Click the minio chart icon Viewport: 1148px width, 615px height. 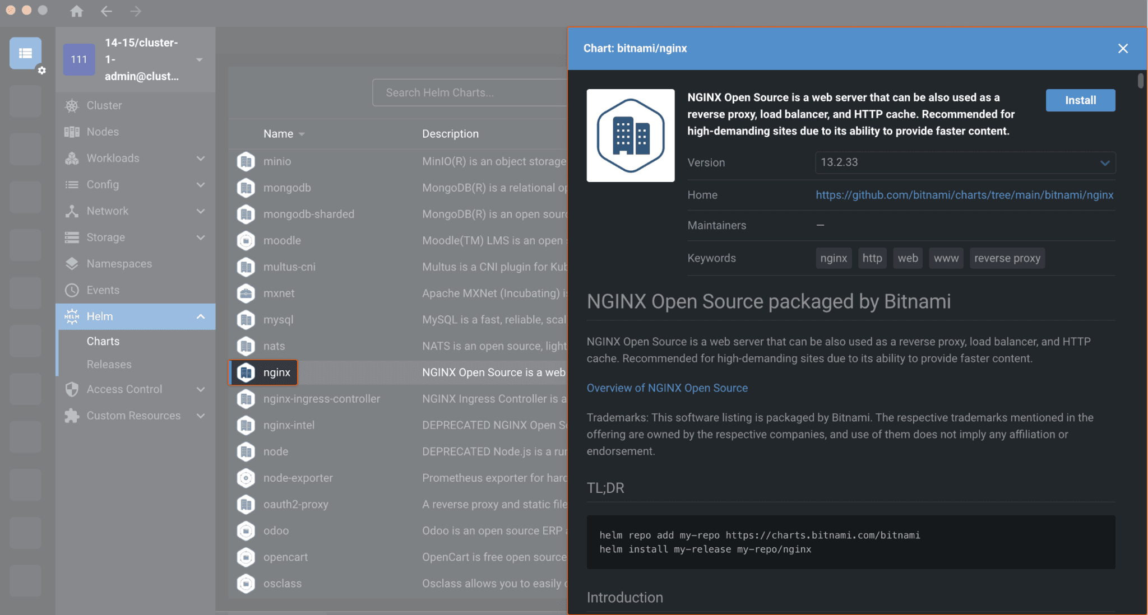pos(246,161)
